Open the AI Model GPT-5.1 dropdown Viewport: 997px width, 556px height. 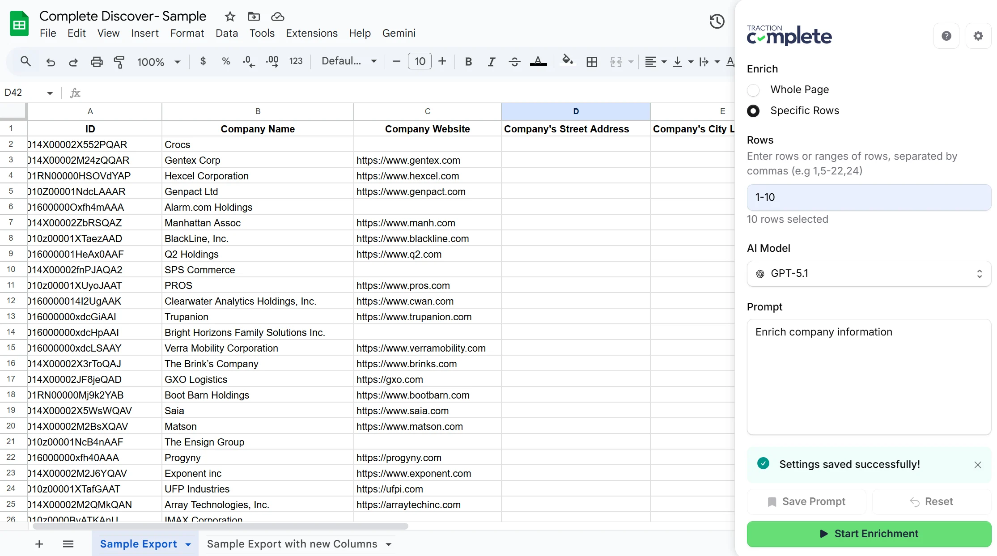coord(869,274)
